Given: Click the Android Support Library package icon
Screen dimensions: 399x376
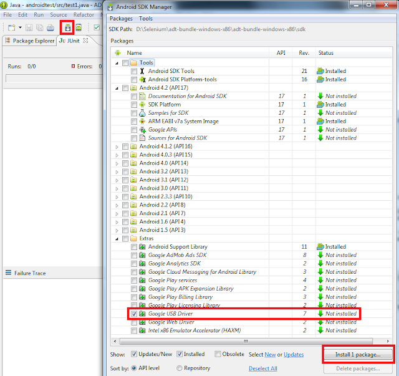Looking at the screenshot, I should tap(142, 247).
